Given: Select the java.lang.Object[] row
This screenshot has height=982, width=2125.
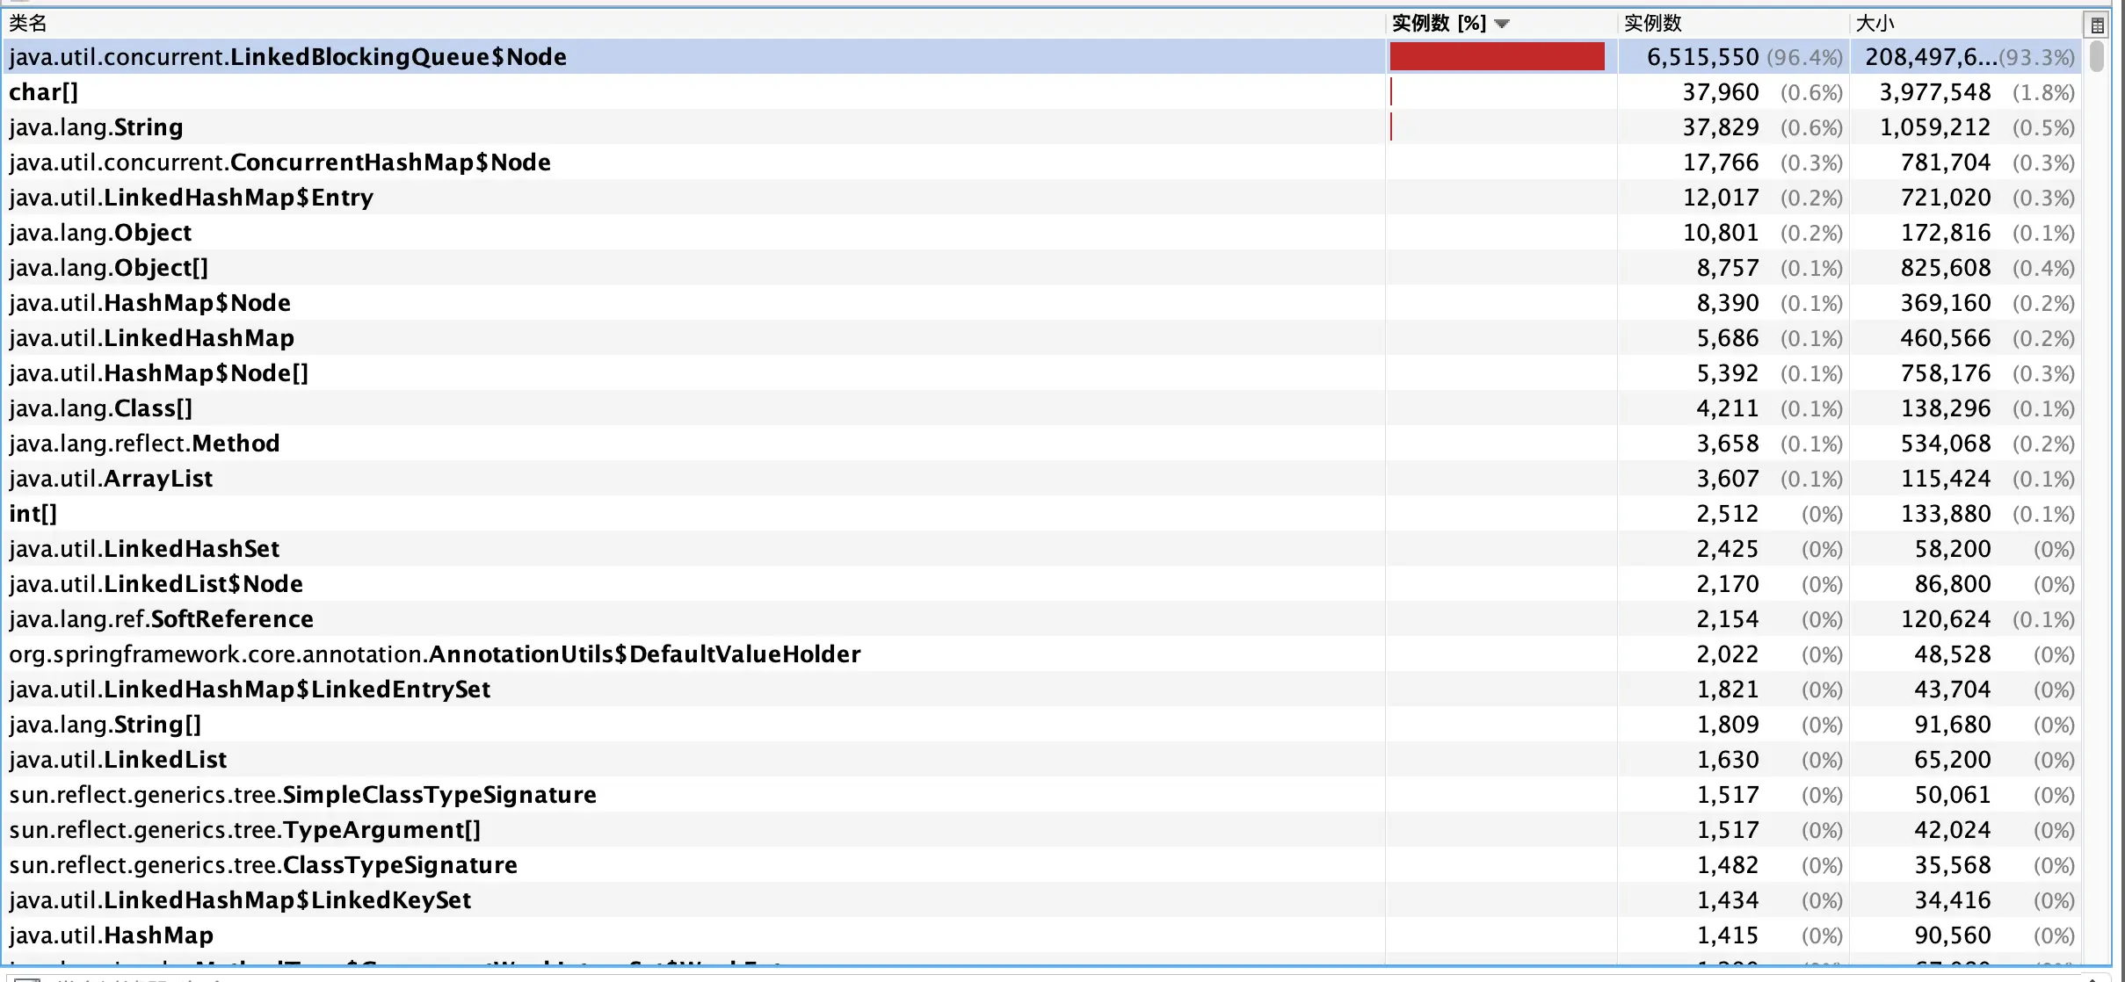Looking at the screenshot, I should 109,268.
